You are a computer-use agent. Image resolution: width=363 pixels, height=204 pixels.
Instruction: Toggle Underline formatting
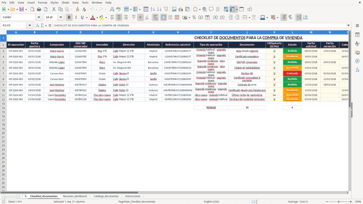click(82, 18)
